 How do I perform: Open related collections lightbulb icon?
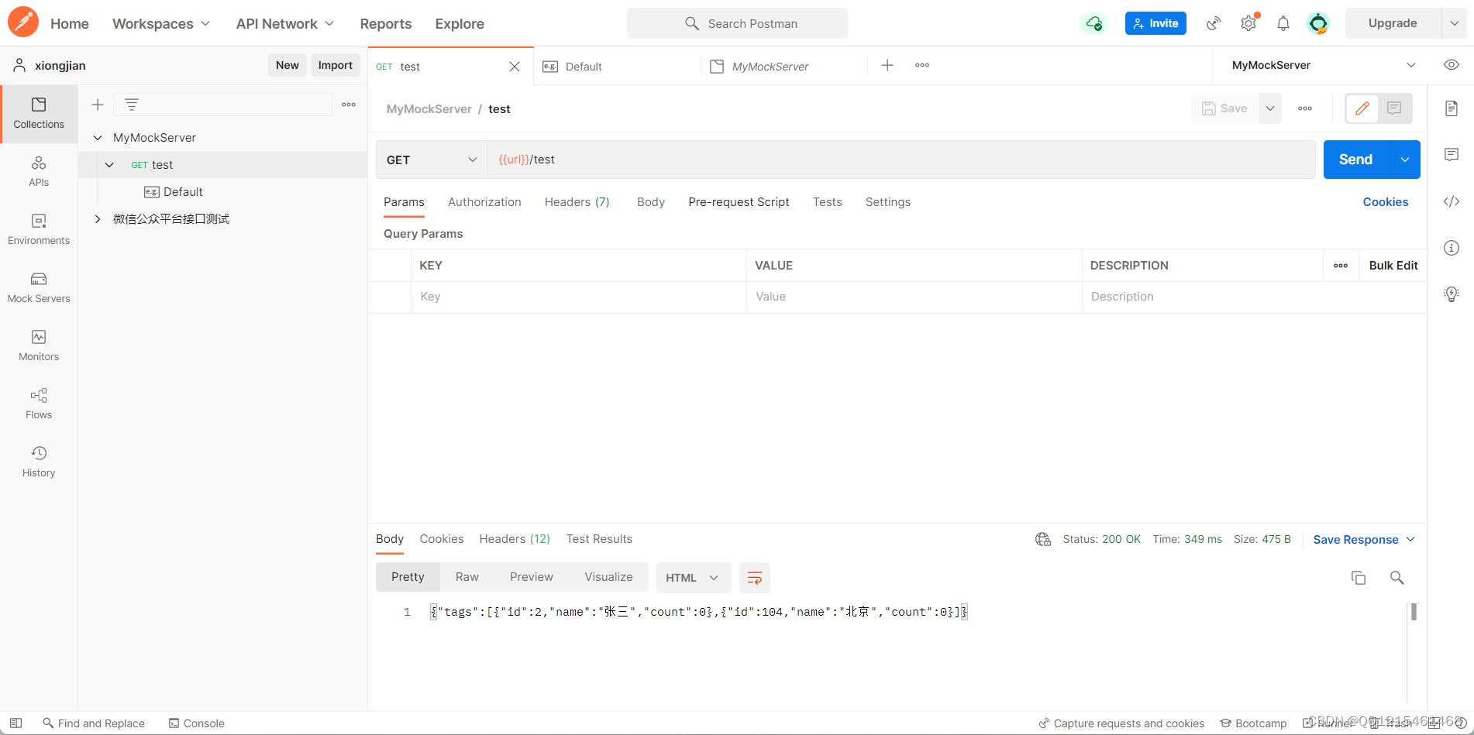click(1452, 294)
